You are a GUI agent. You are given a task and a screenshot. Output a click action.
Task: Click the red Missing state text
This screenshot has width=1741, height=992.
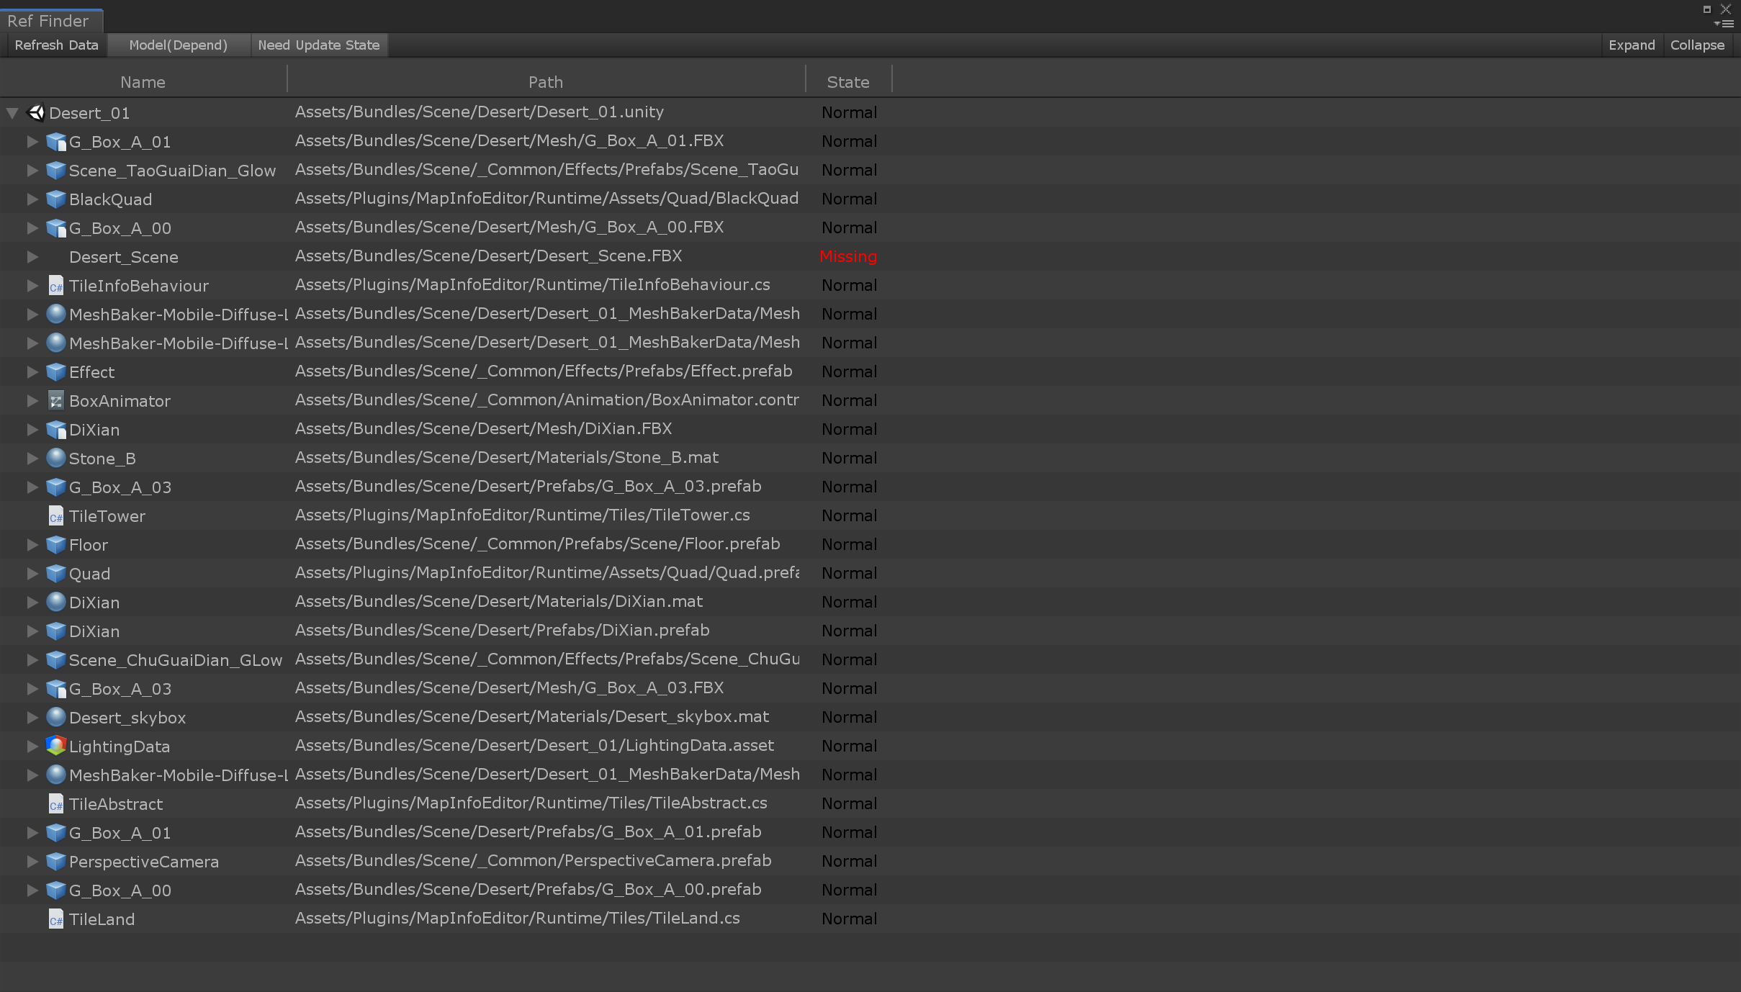click(x=848, y=256)
